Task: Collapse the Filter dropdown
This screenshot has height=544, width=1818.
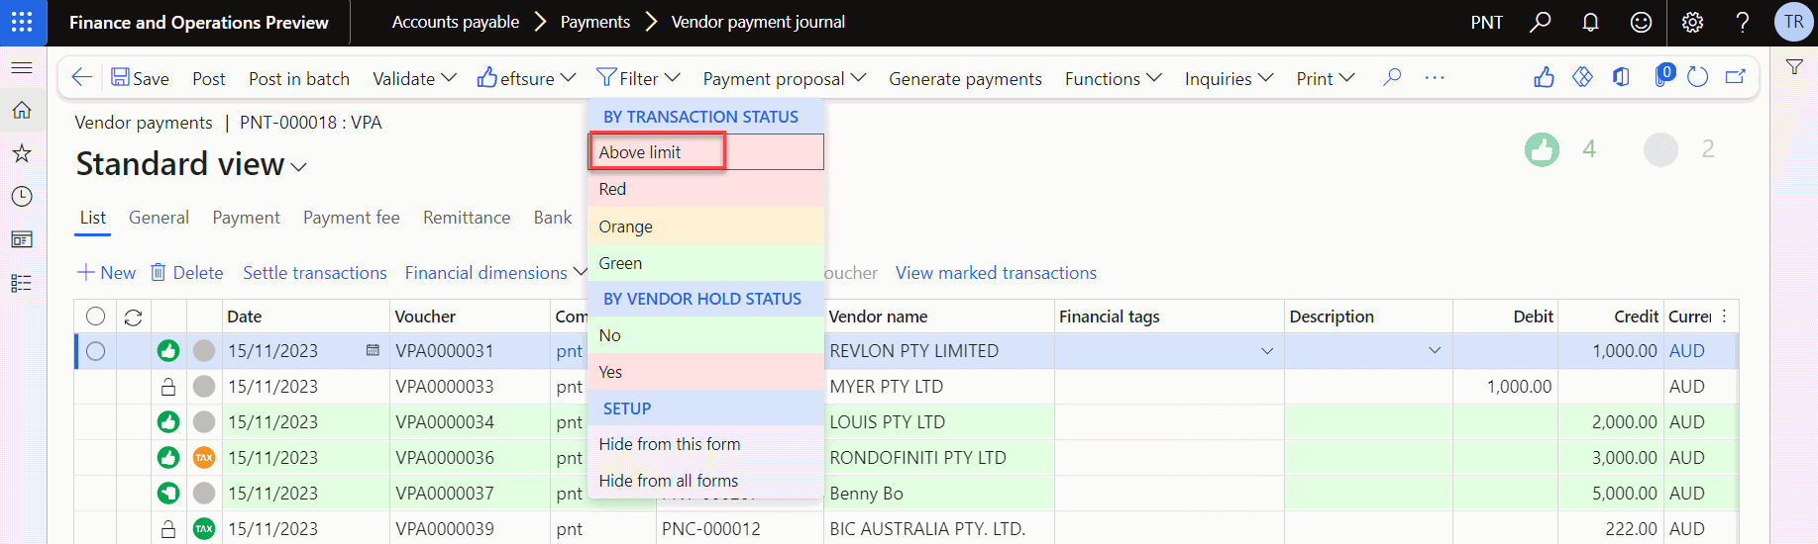Action: coord(638,78)
